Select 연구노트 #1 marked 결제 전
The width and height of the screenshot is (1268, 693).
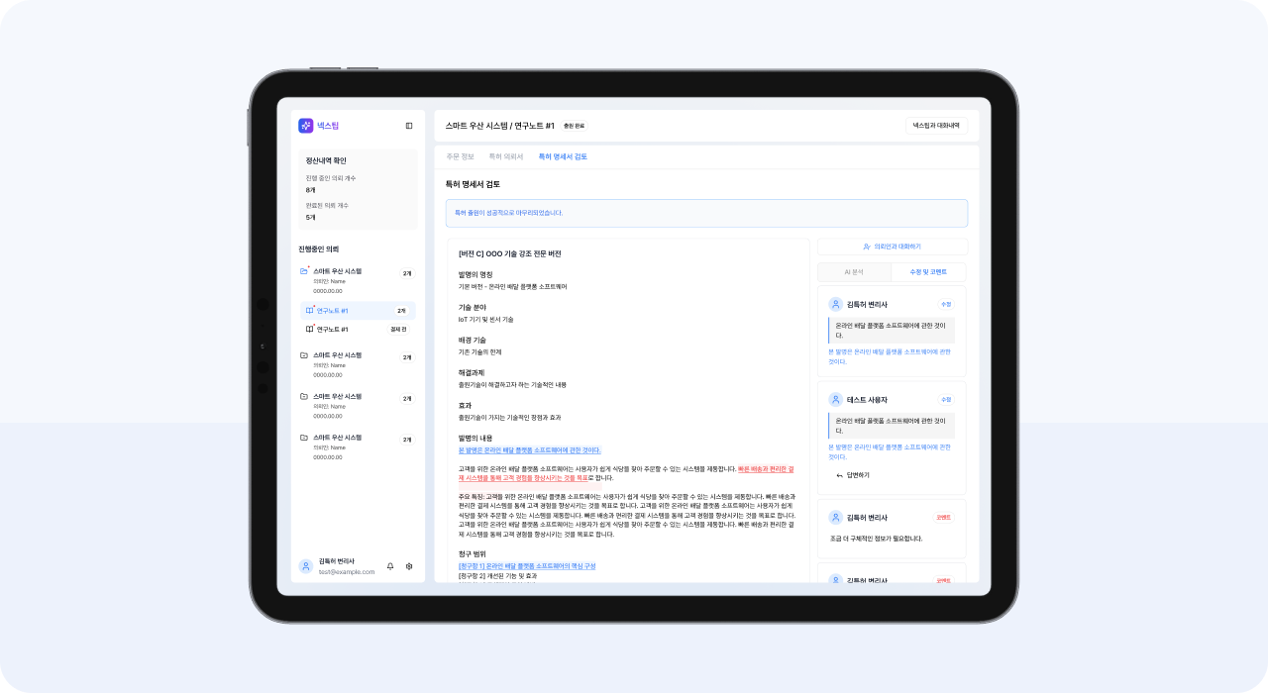(x=358, y=329)
